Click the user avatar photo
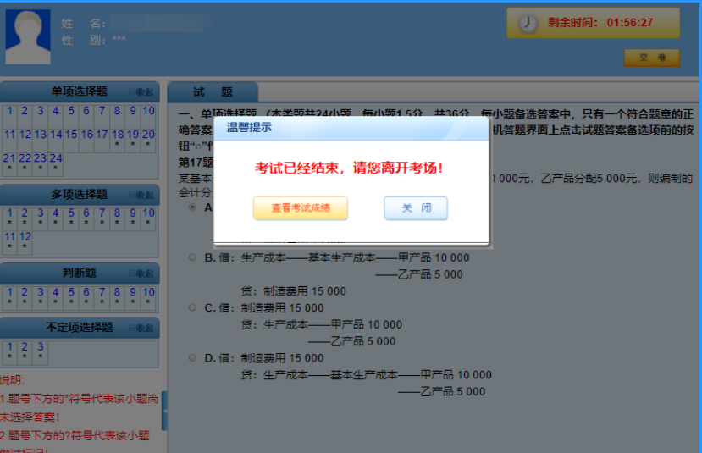 pos(27,37)
